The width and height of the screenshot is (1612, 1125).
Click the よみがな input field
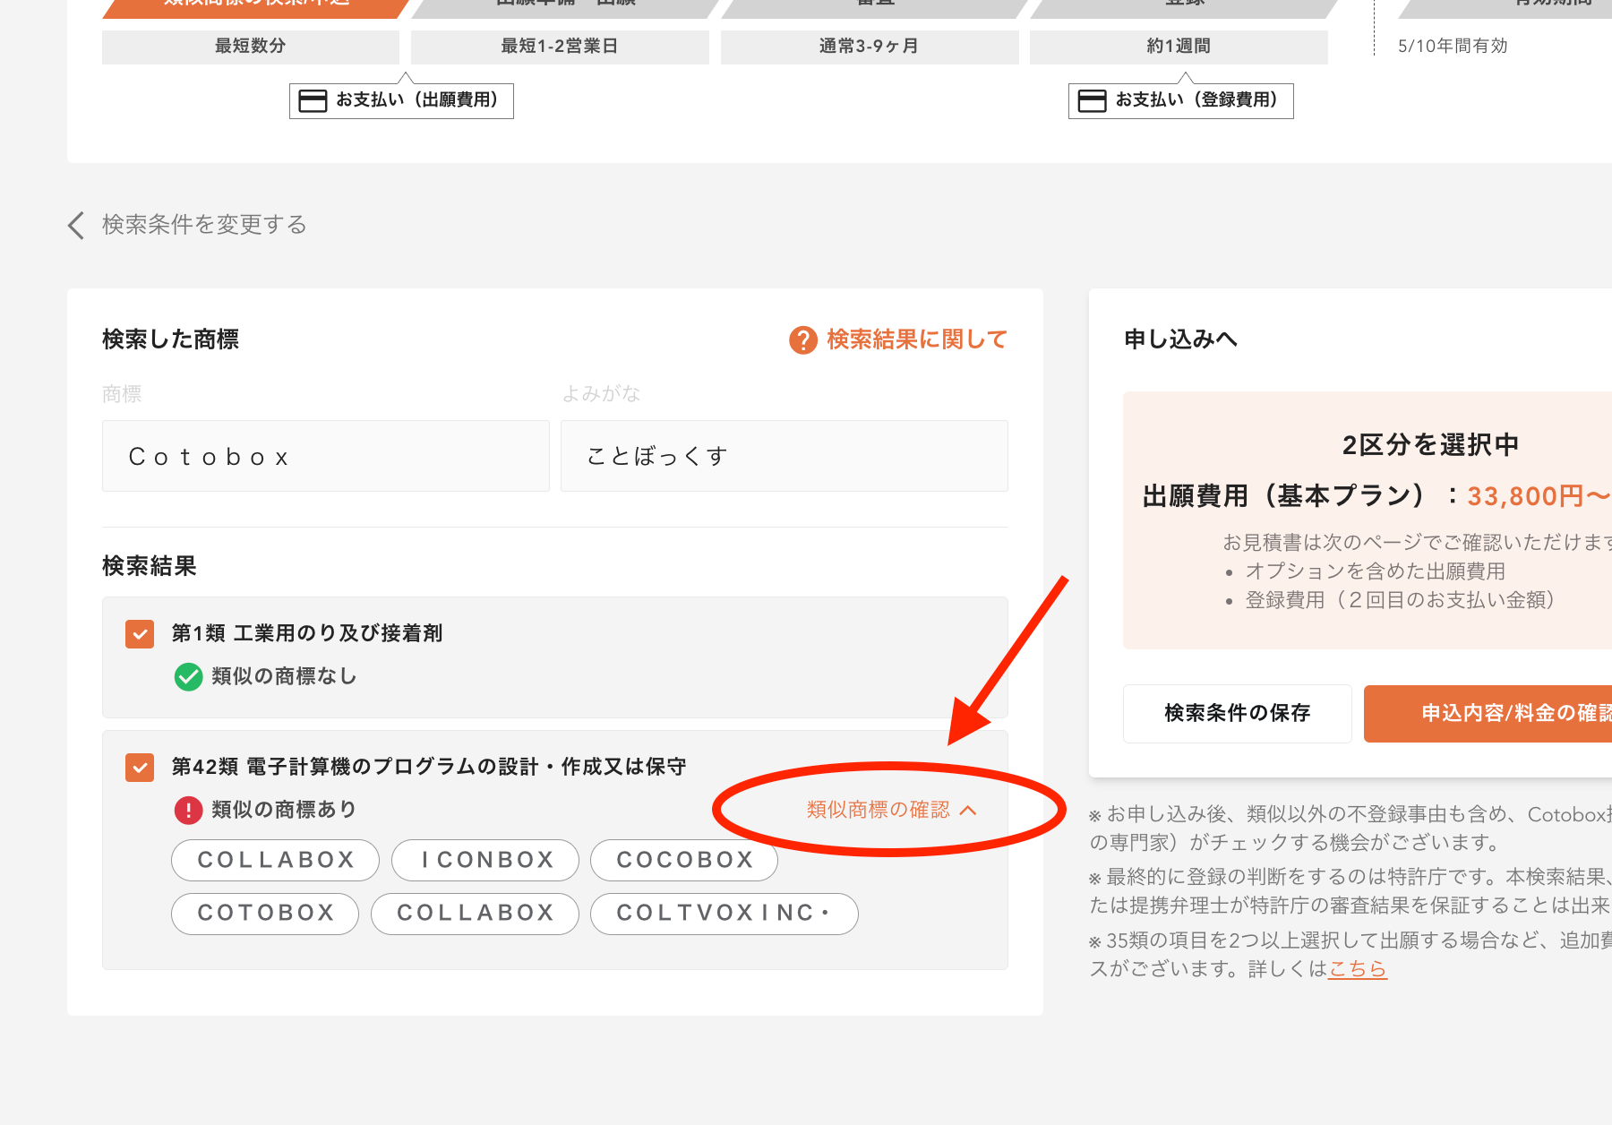(x=785, y=456)
